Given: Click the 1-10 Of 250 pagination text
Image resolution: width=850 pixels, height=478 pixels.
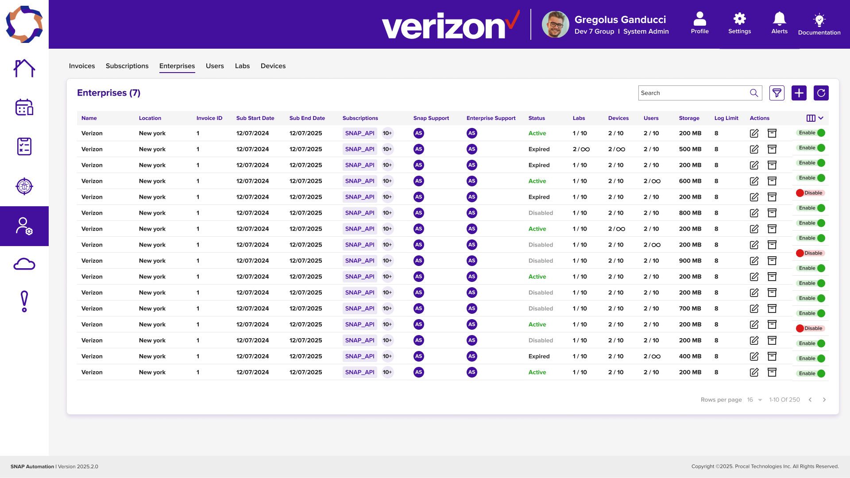Looking at the screenshot, I should click(x=784, y=400).
